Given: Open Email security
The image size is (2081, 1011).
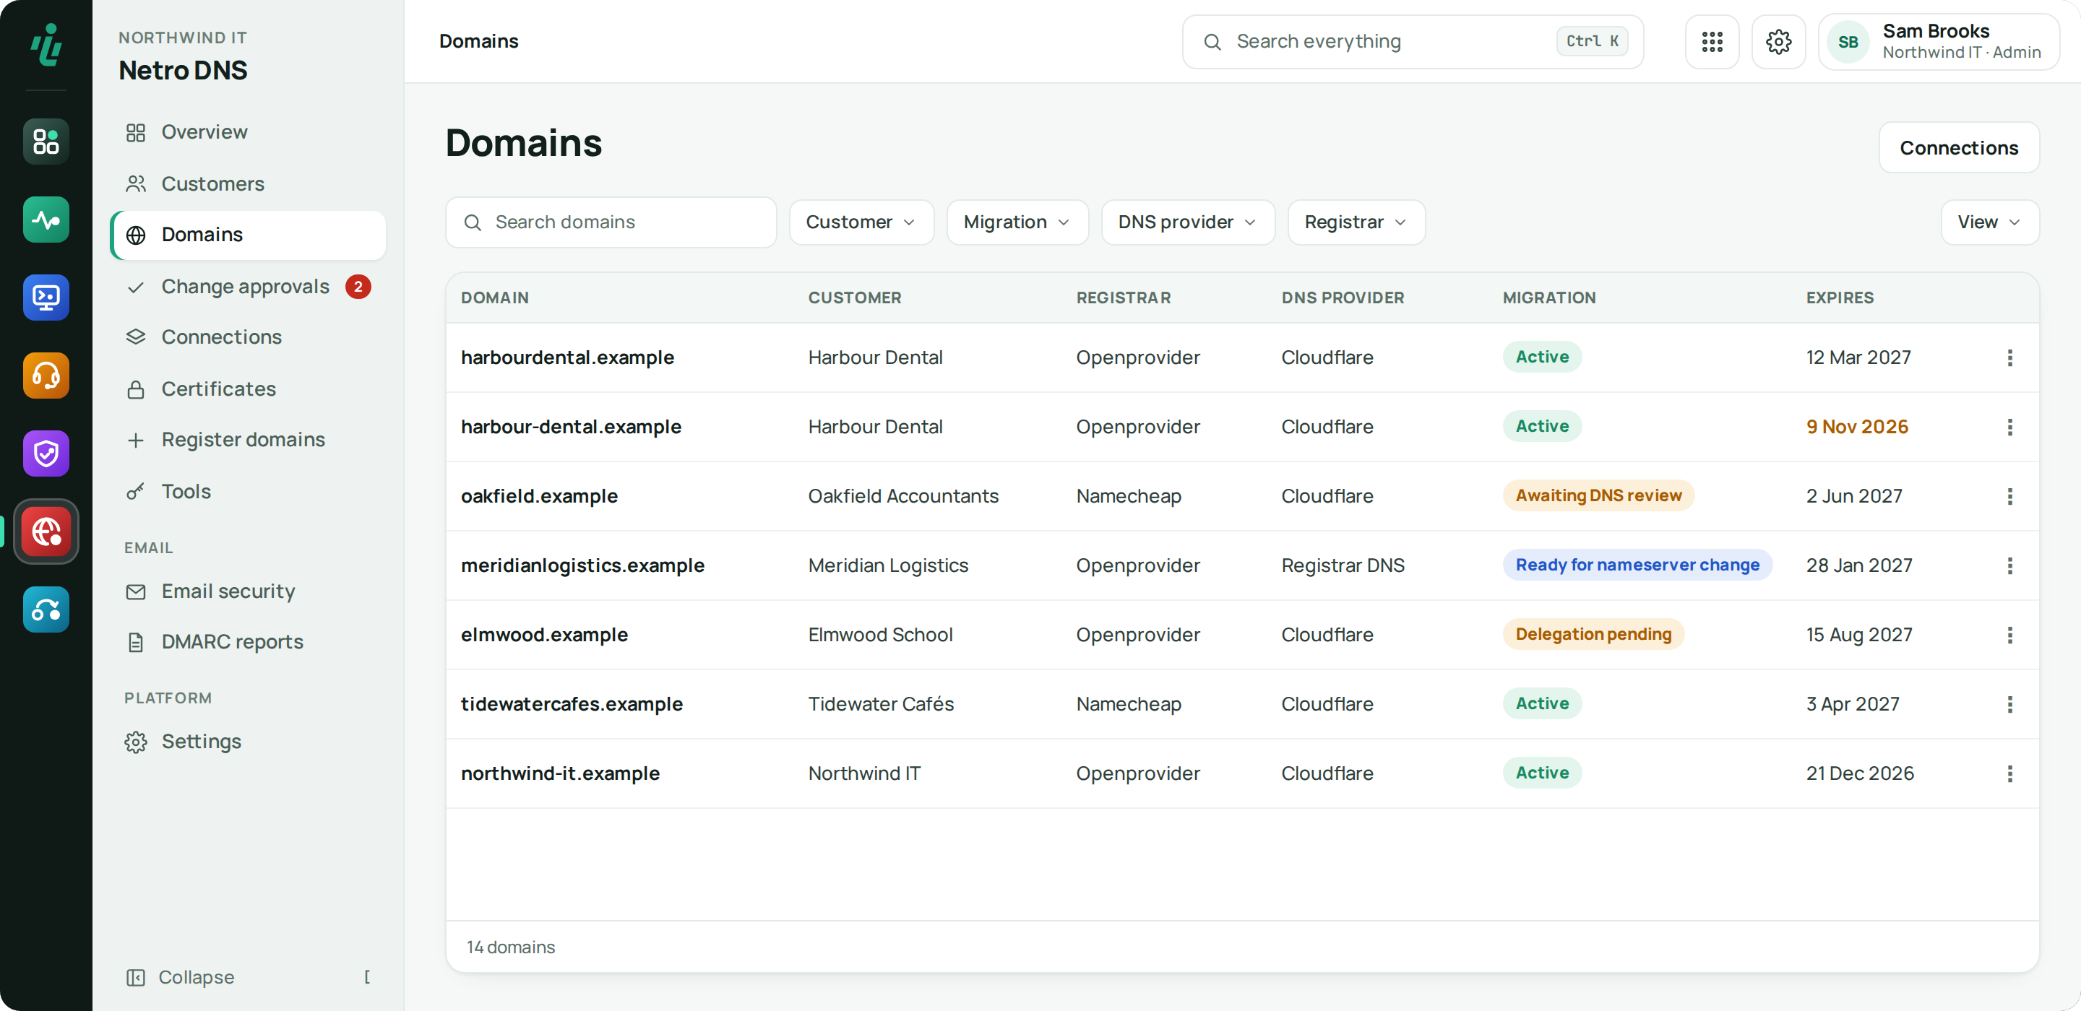Looking at the screenshot, I should [x=248, y=591].
